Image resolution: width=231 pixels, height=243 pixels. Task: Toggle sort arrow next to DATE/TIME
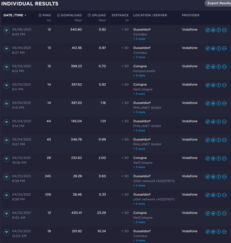tap(26, 15)
